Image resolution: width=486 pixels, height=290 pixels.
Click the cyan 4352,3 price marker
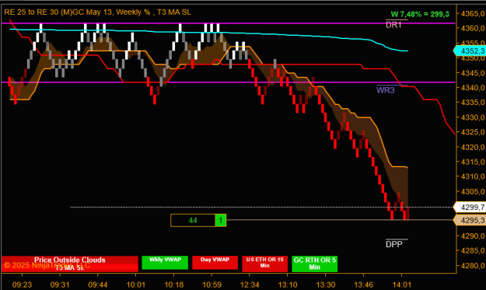click(470, 51)
